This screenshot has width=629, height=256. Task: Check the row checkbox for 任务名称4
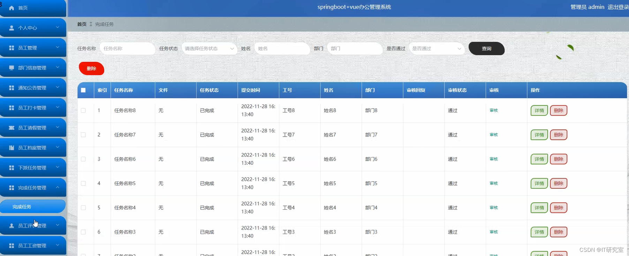[83, 208]
